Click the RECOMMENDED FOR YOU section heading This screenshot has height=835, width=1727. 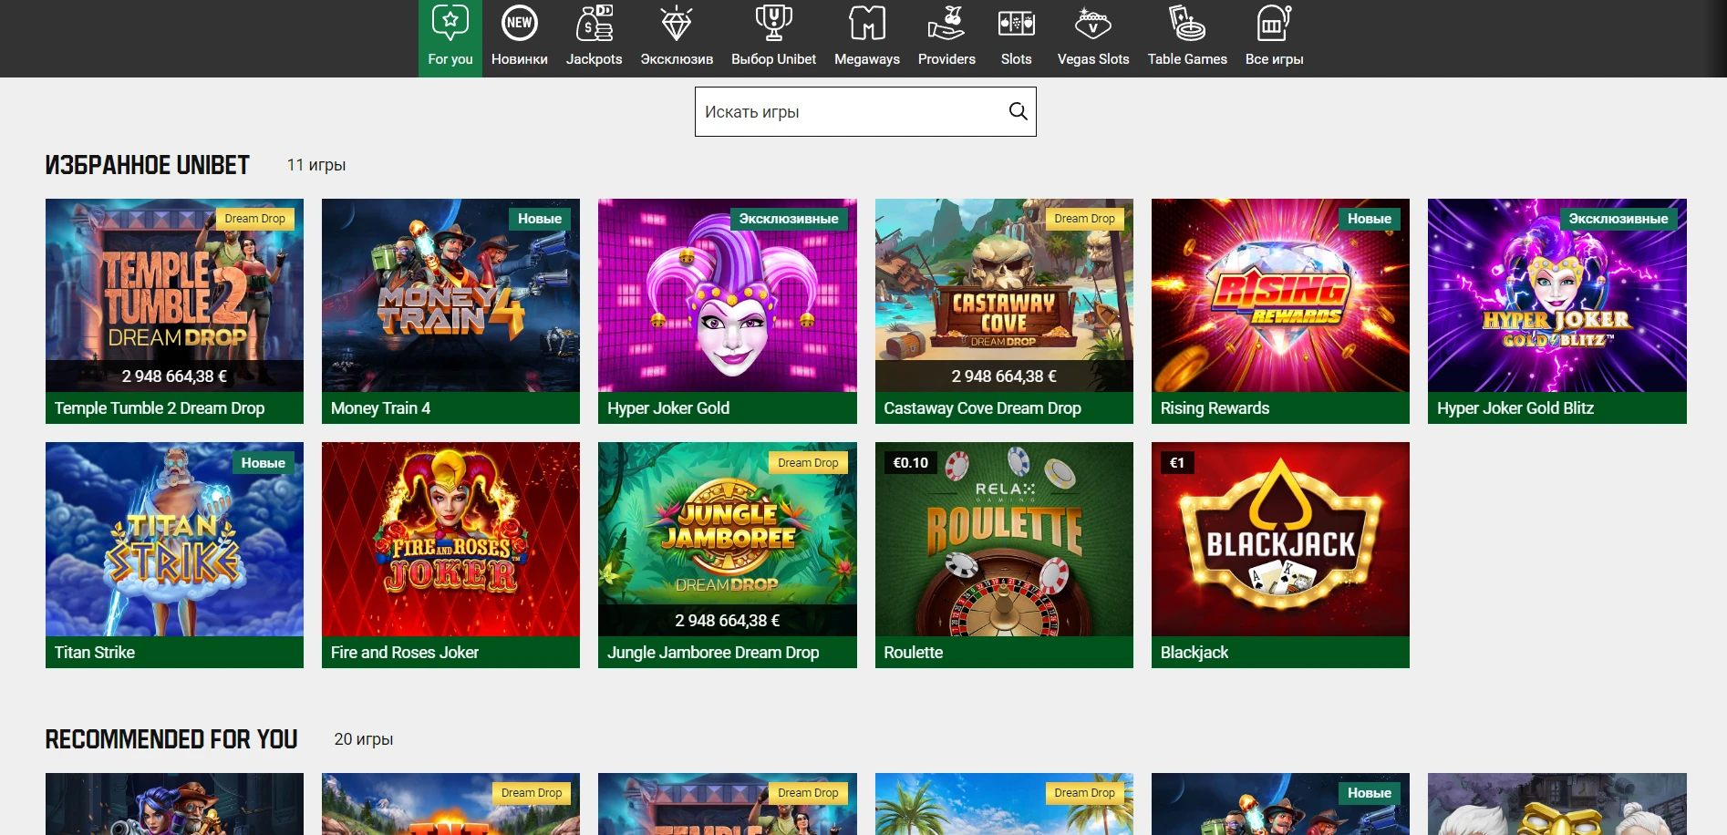click(x=171, y=739)
